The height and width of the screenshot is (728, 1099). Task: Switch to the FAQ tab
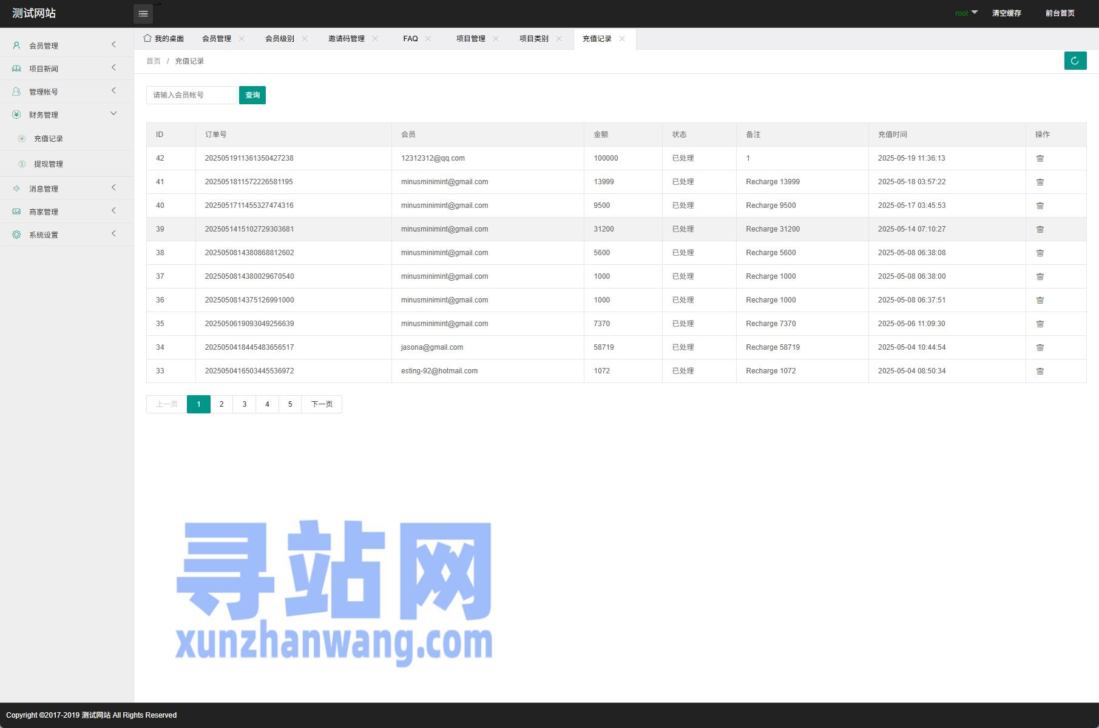coord(410,39)
